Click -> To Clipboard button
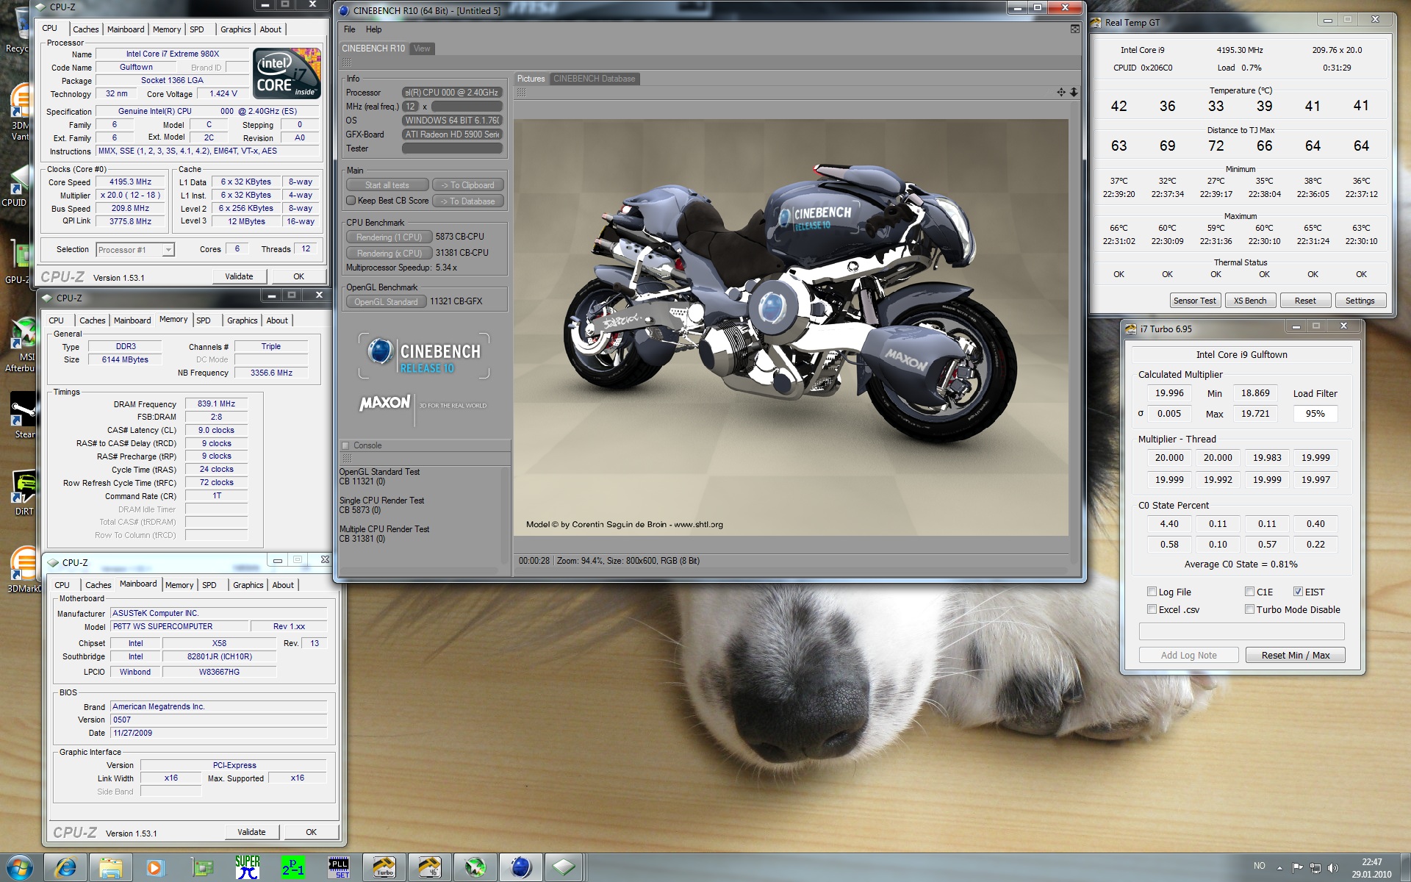The width and height of the screenshot is (1411, 882). click(467, 185)
